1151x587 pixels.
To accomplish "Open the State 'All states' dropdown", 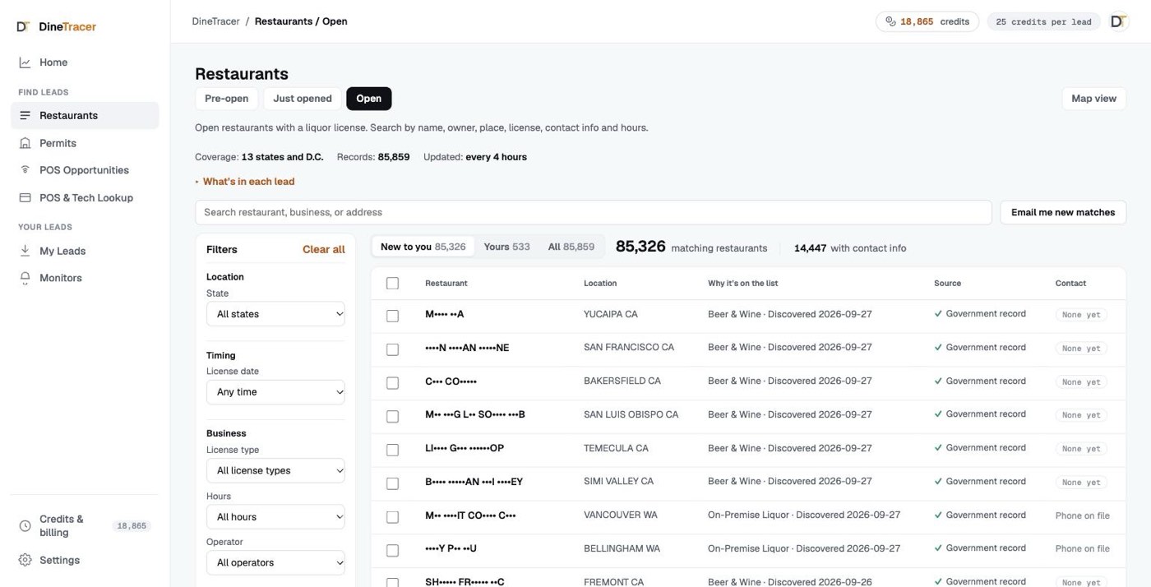I will (275, 314).
